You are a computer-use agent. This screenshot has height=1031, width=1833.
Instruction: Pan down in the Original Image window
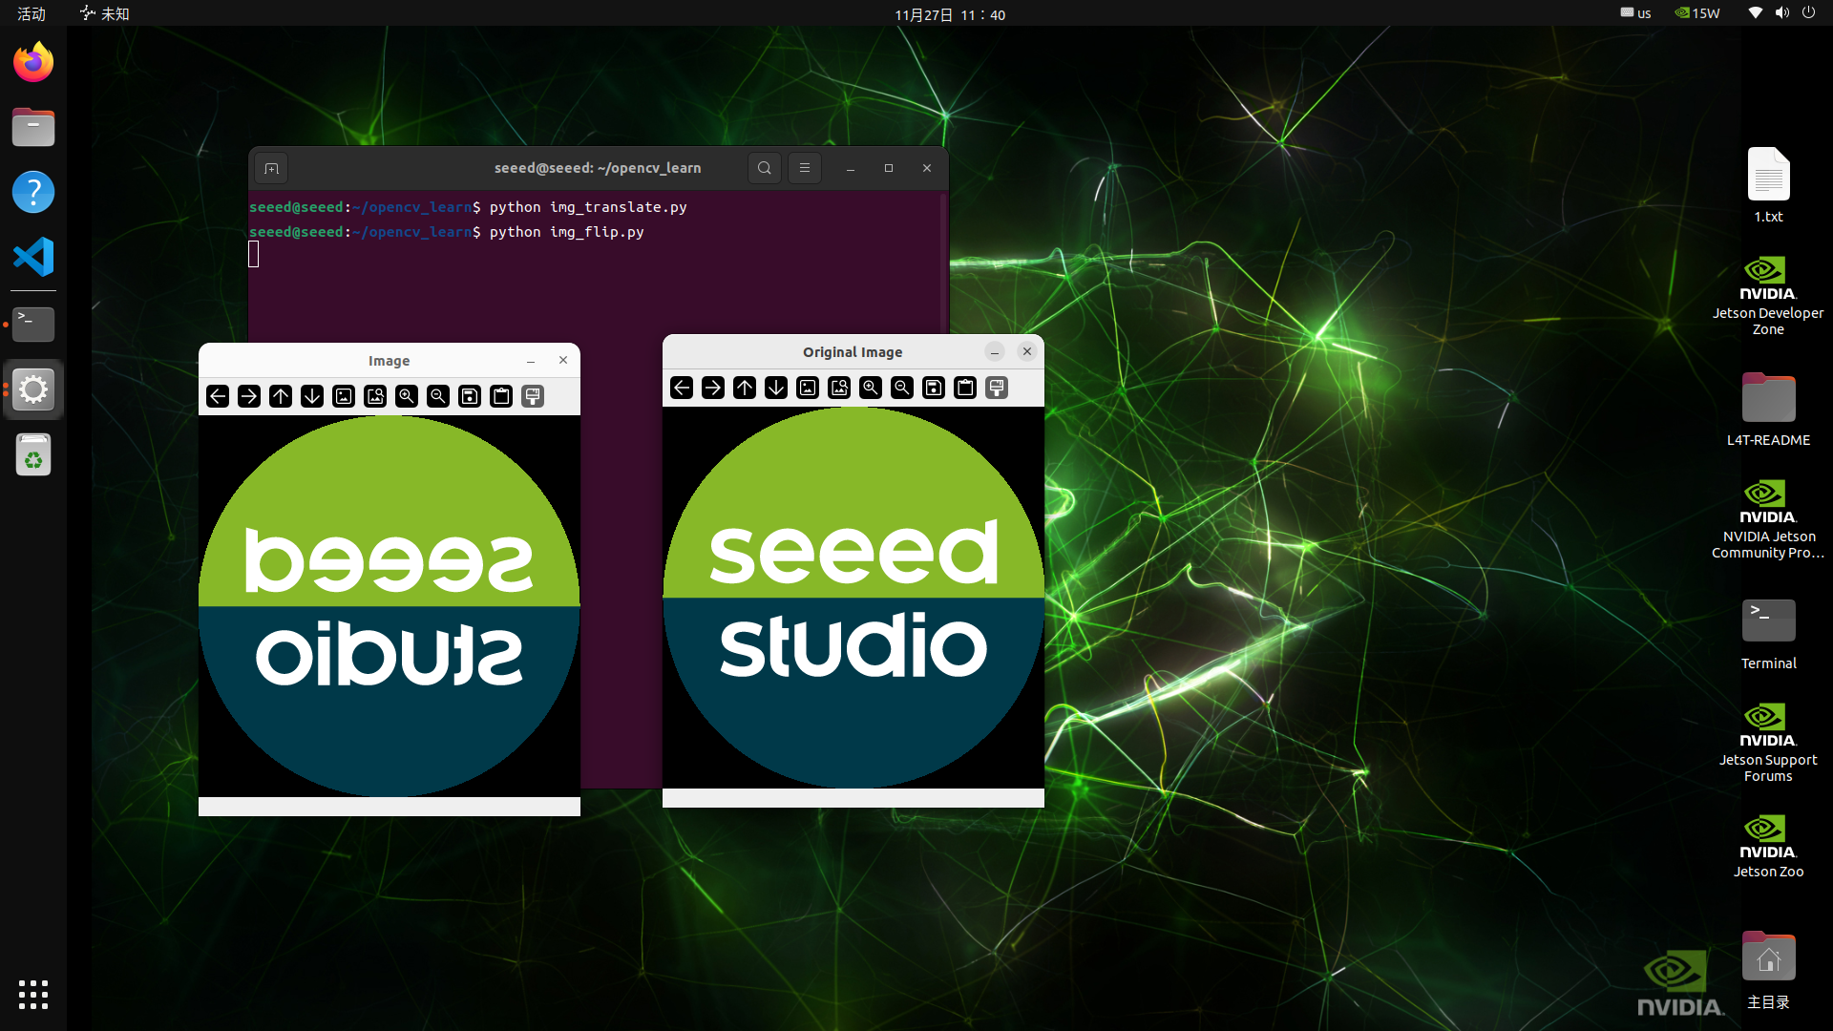[776, 388]
